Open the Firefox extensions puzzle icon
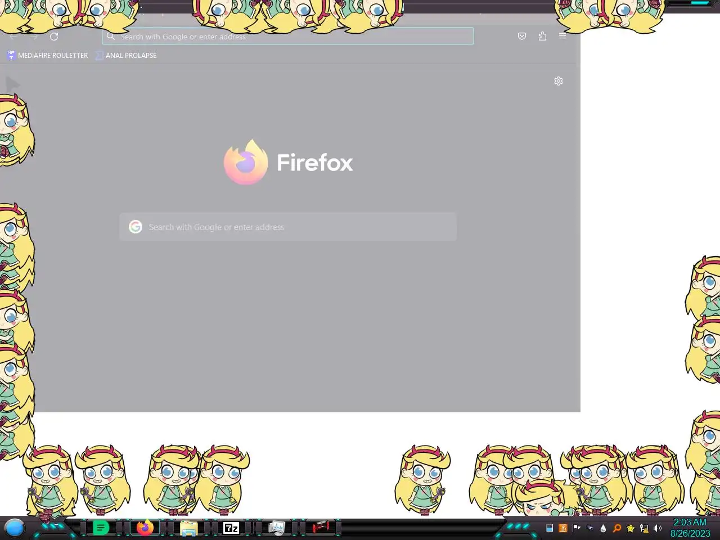 tap(542, 36)
